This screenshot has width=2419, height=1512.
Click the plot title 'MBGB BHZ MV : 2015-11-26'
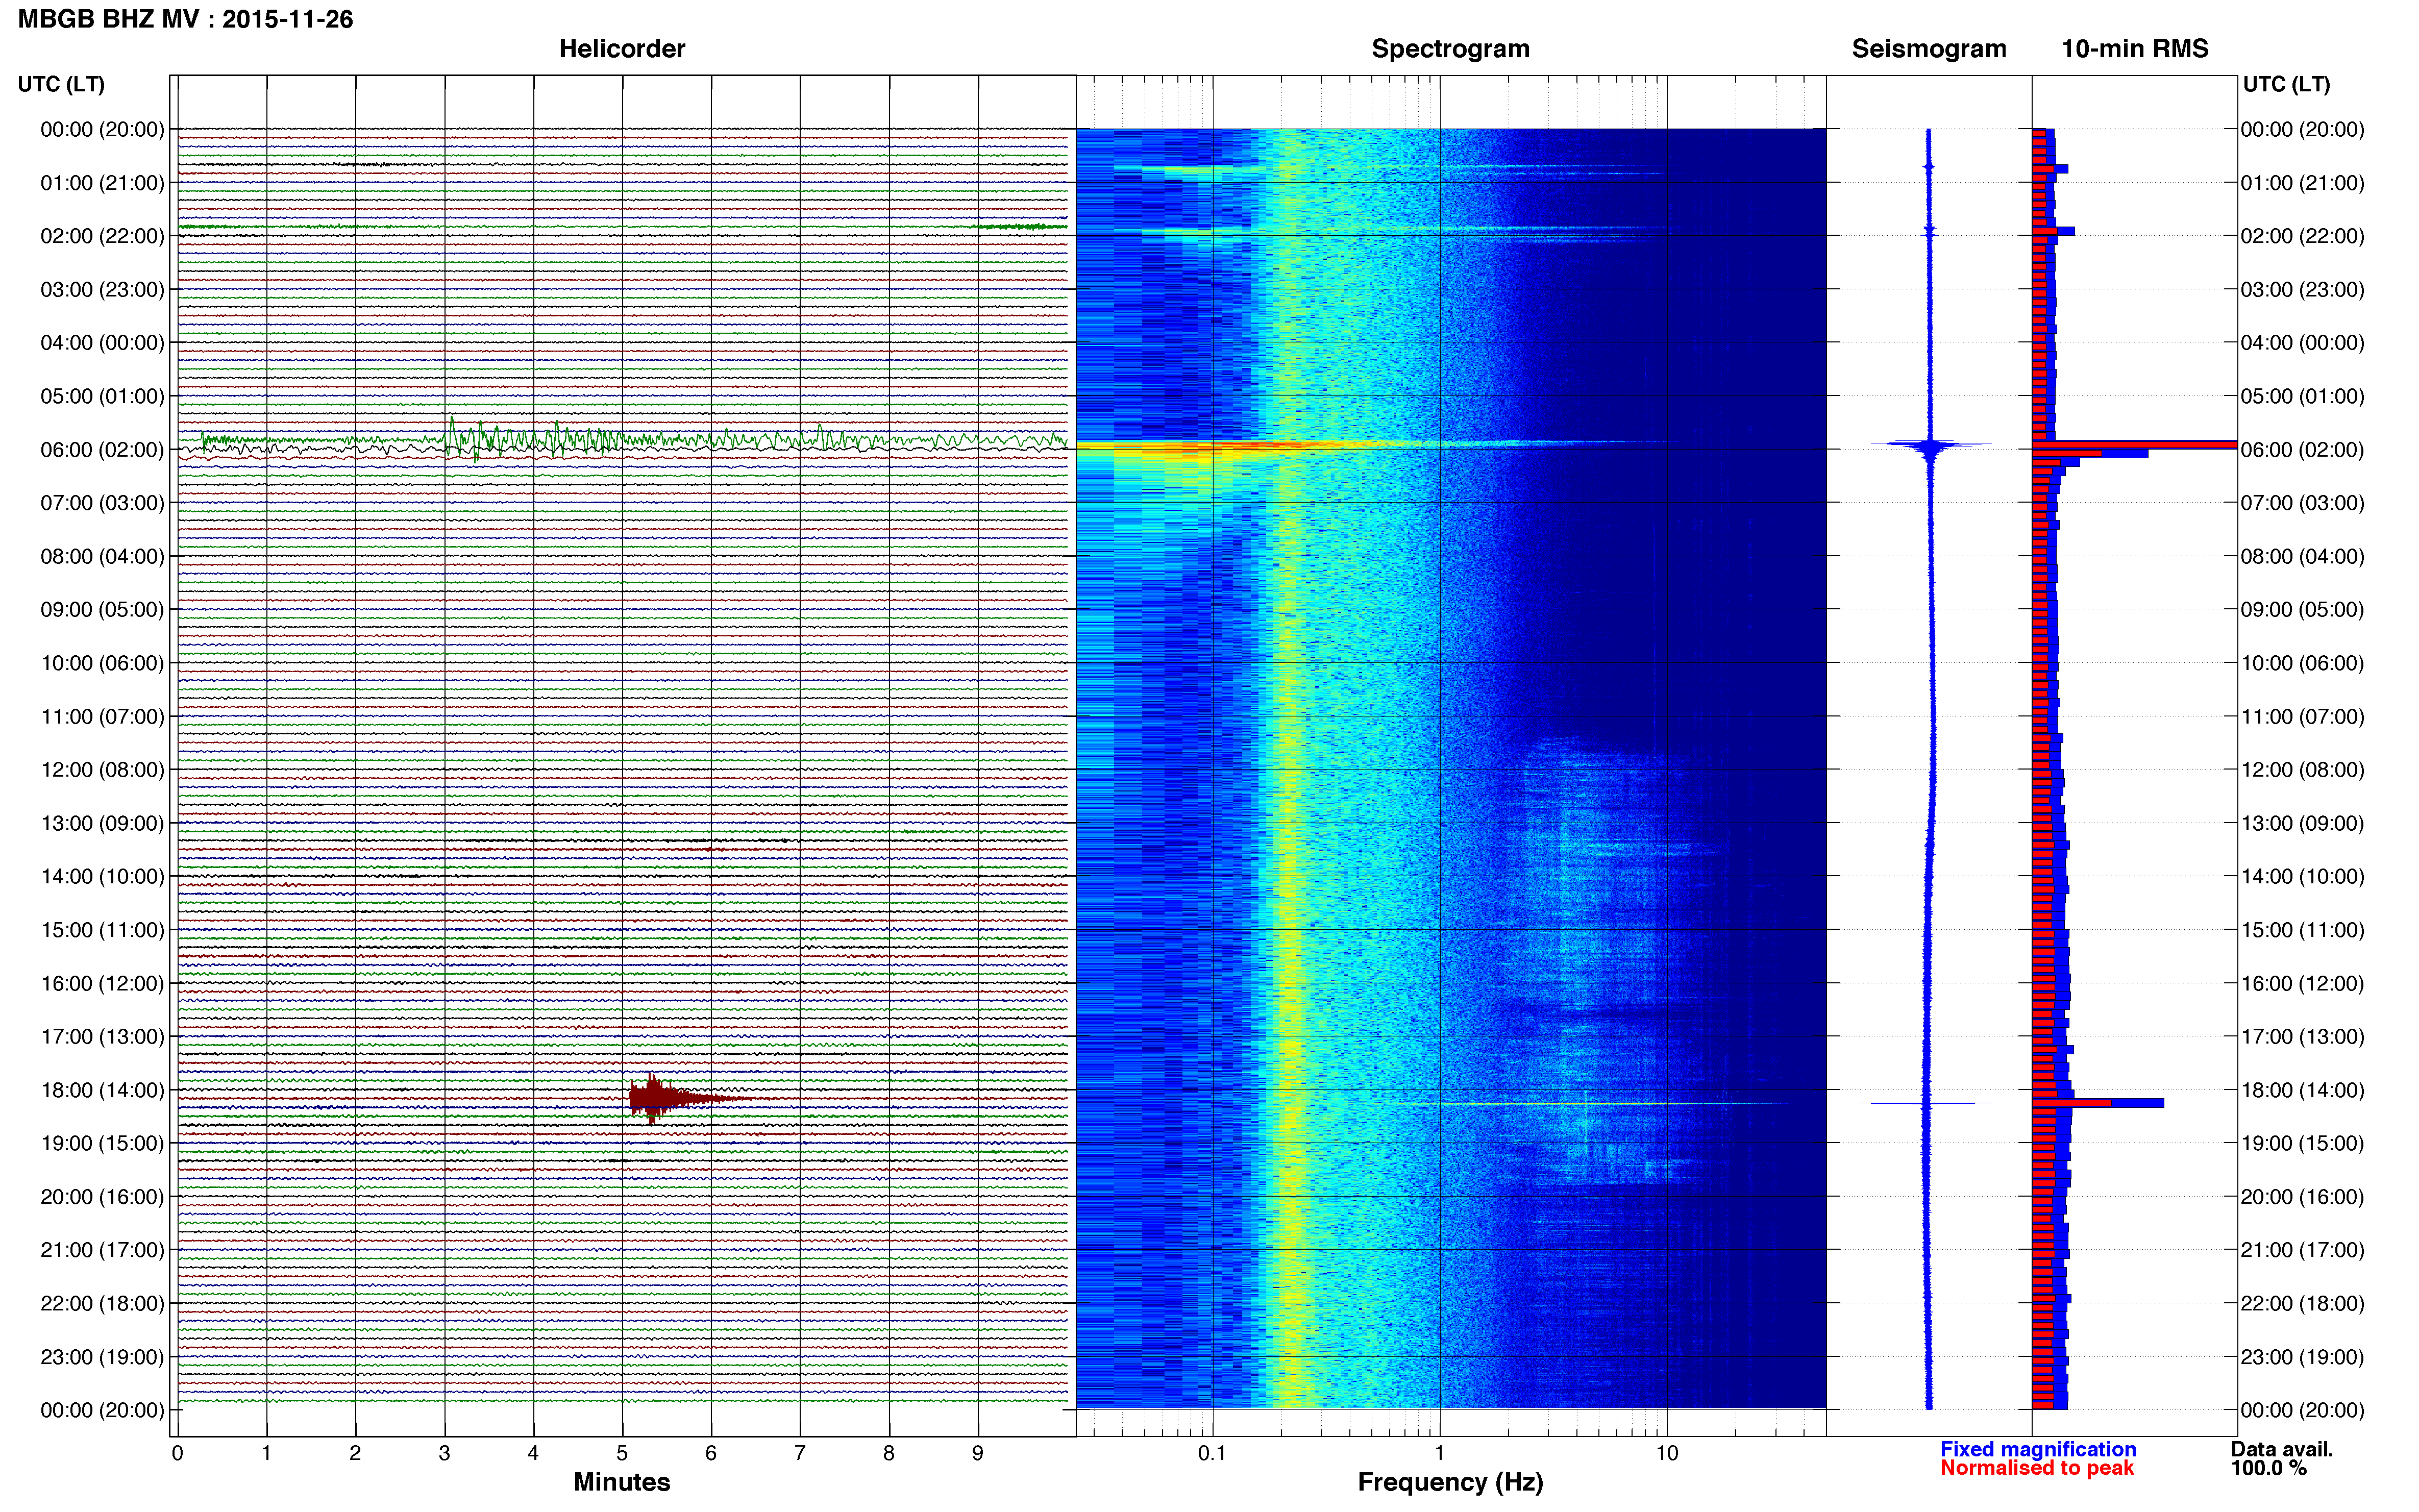[x=185, y=19]
